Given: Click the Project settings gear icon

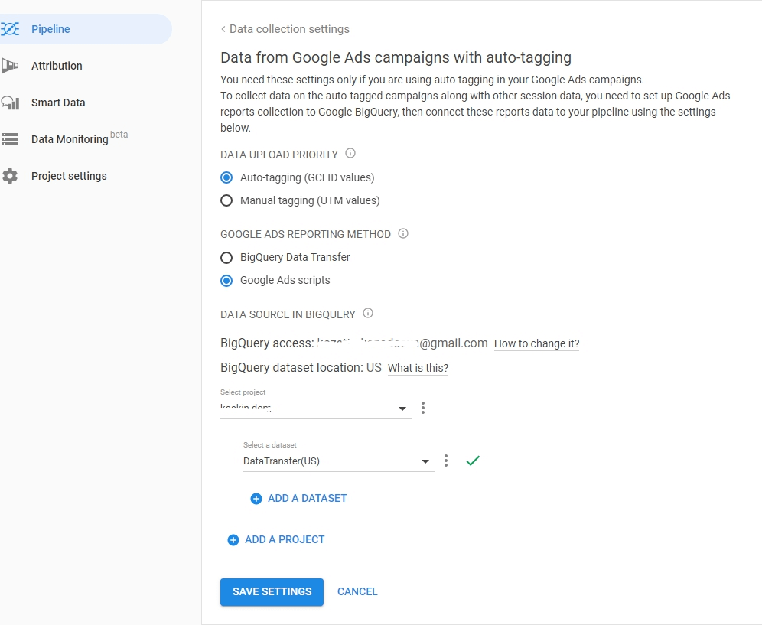Looking at the screenshot, I should (10, 176).
